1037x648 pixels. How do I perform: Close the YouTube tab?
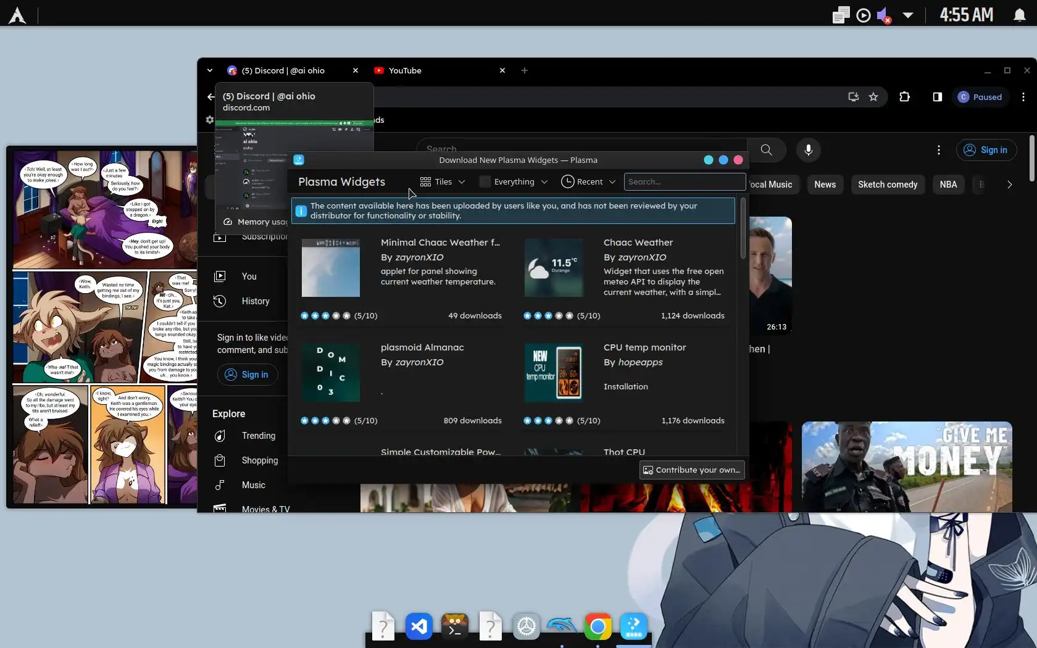[502, 70]
